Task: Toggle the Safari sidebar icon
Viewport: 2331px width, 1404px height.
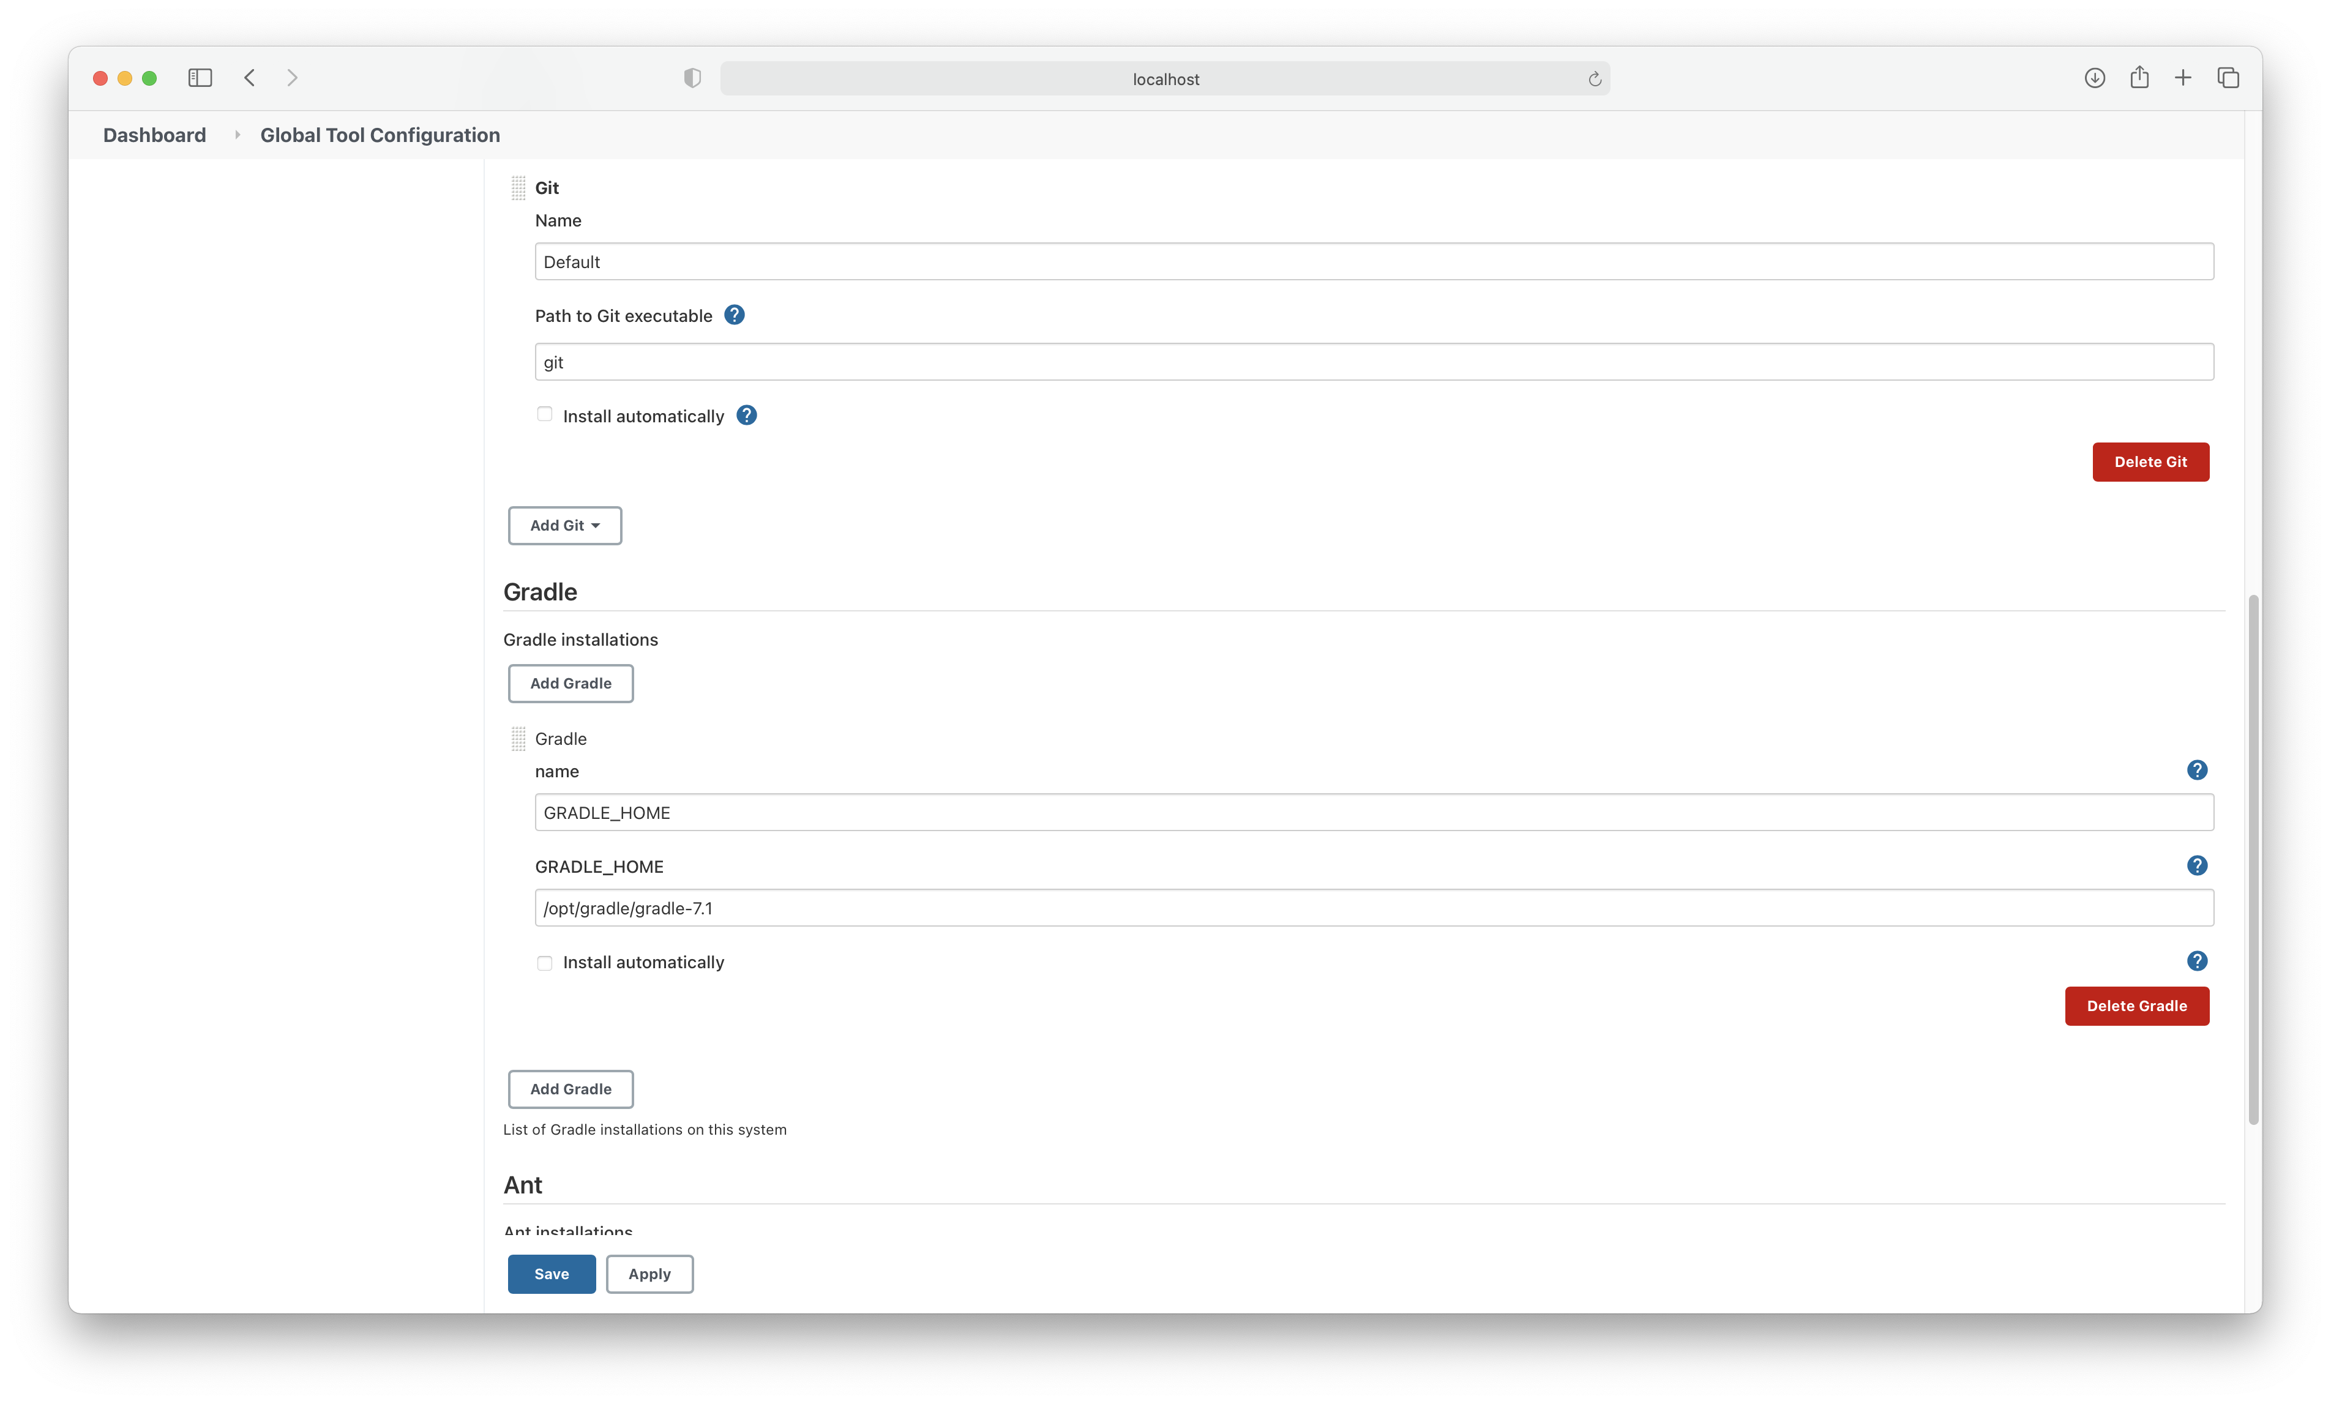Action: pyautogui.click(x=200, y=78)
